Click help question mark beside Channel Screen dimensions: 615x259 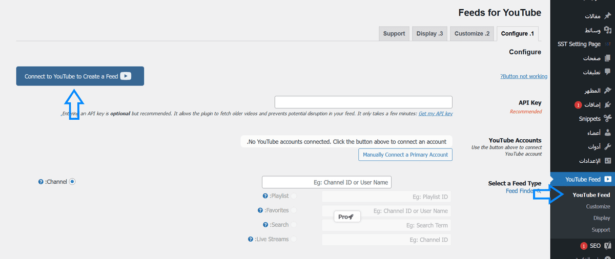tap(41, 182)
